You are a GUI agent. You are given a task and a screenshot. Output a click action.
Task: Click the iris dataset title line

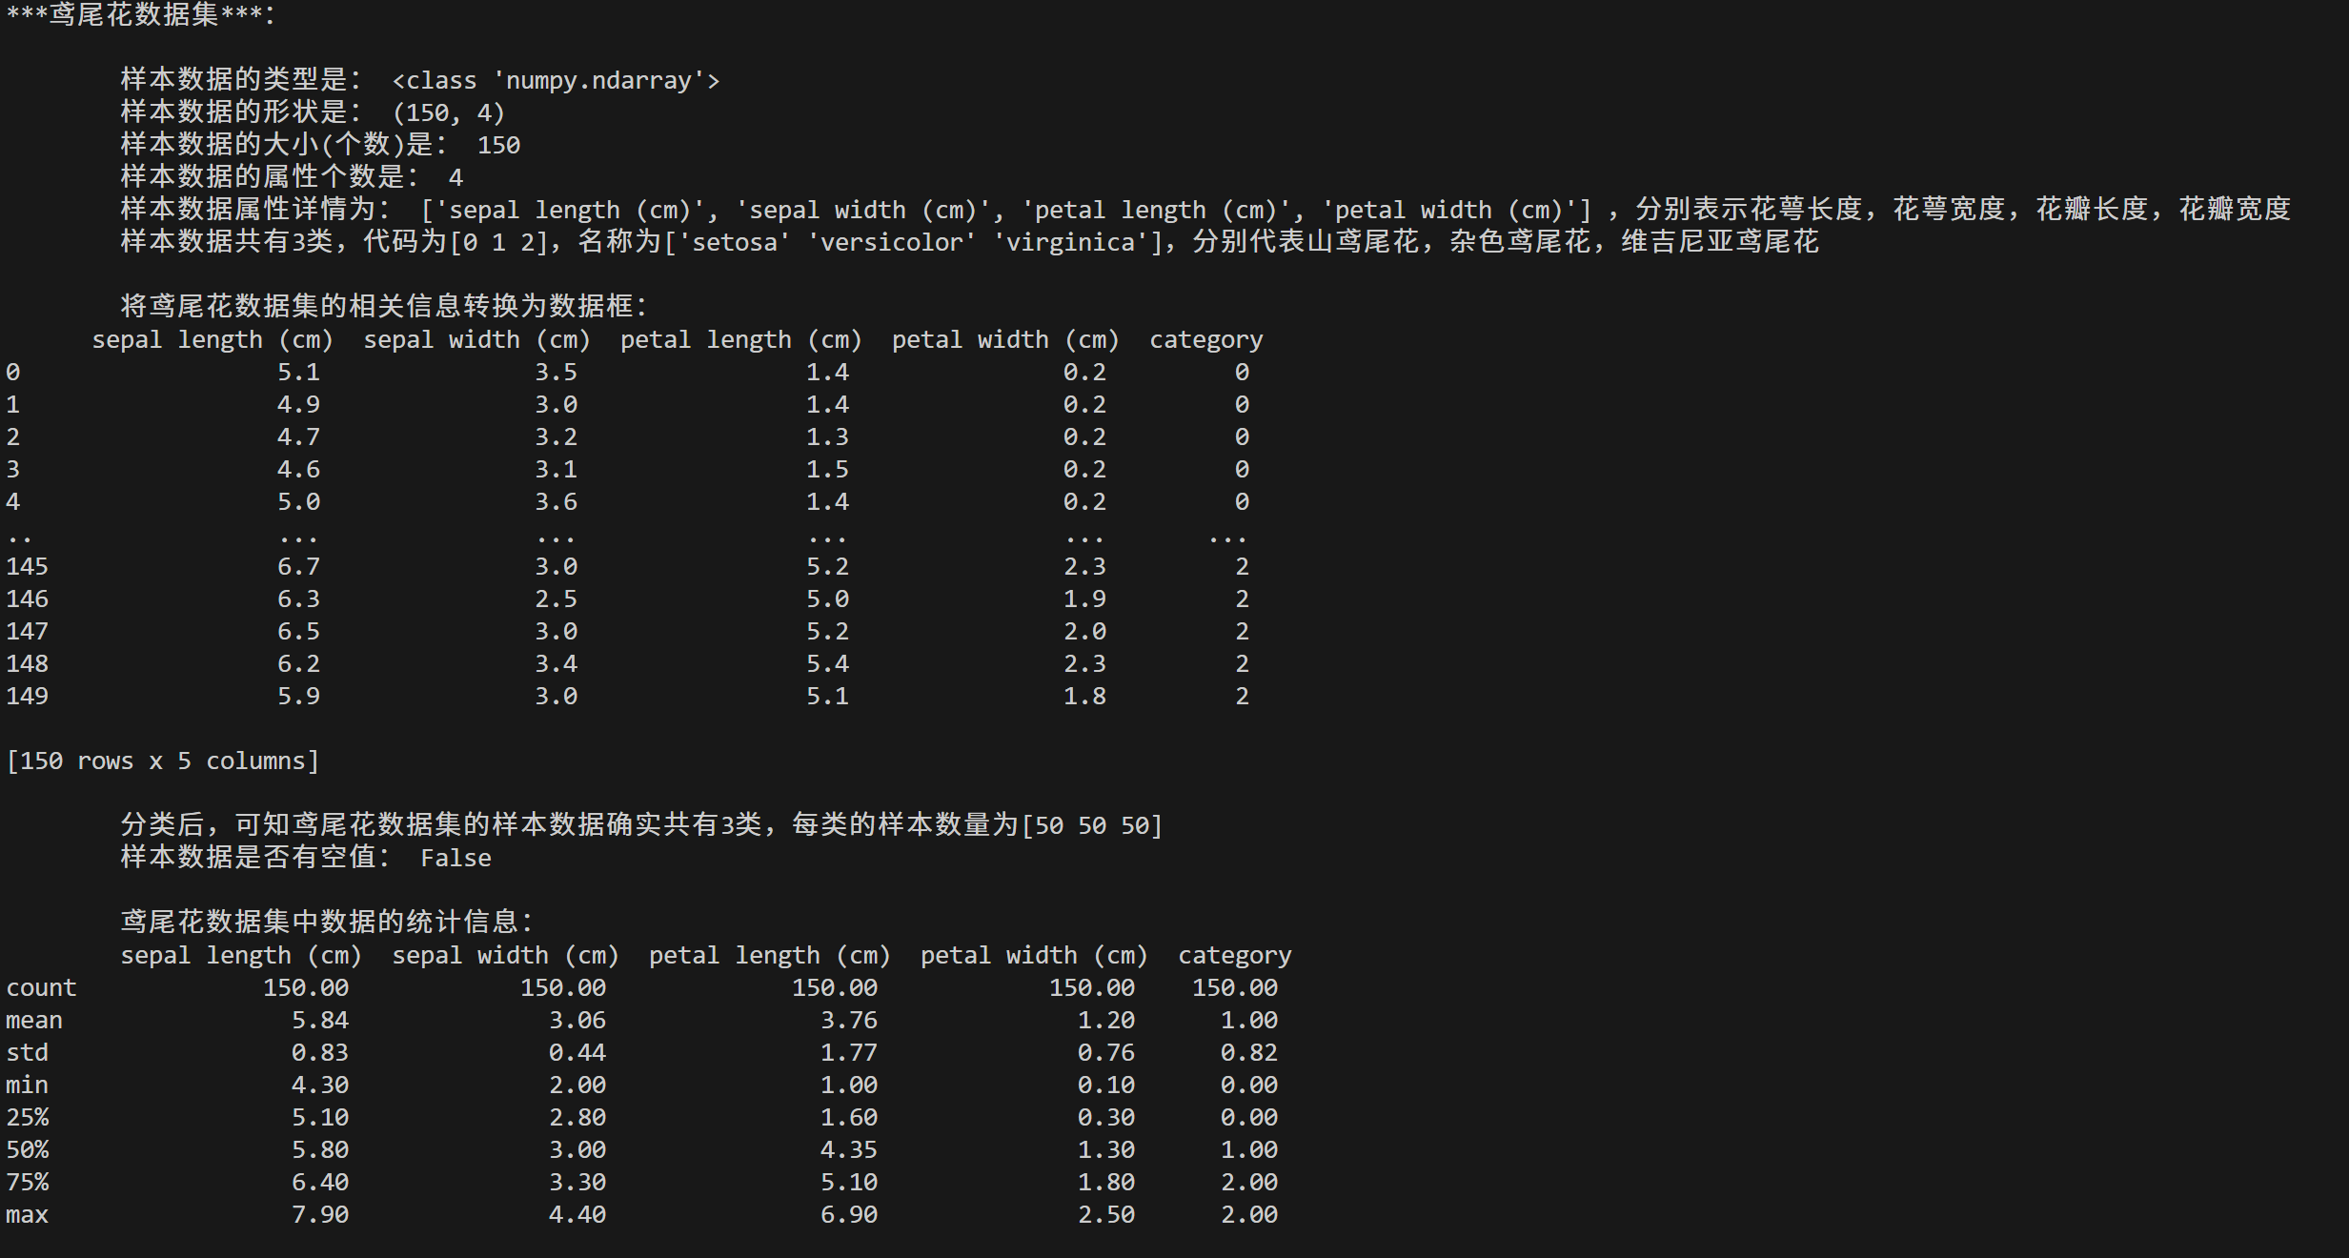pos(140,15)
